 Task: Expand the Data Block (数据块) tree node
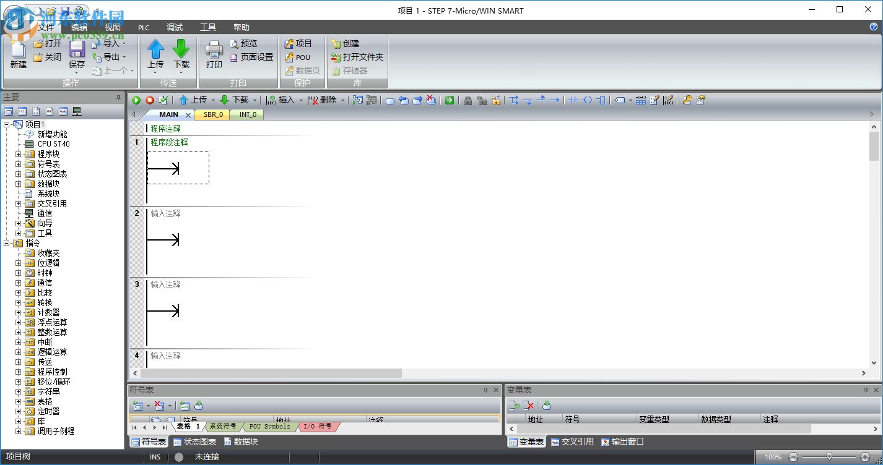(x=18, y=184)
